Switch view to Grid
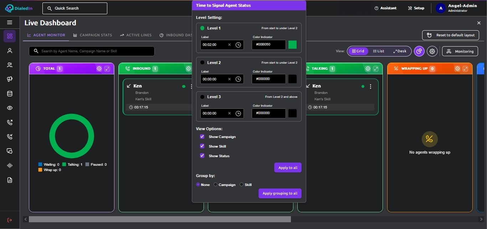The width and height of the screenshot is (487, 229). click(358, 51)
